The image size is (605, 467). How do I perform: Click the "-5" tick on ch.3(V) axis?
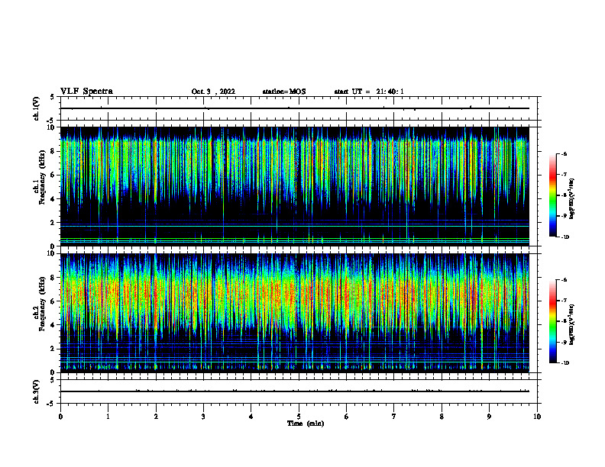[x=51, y=404]
